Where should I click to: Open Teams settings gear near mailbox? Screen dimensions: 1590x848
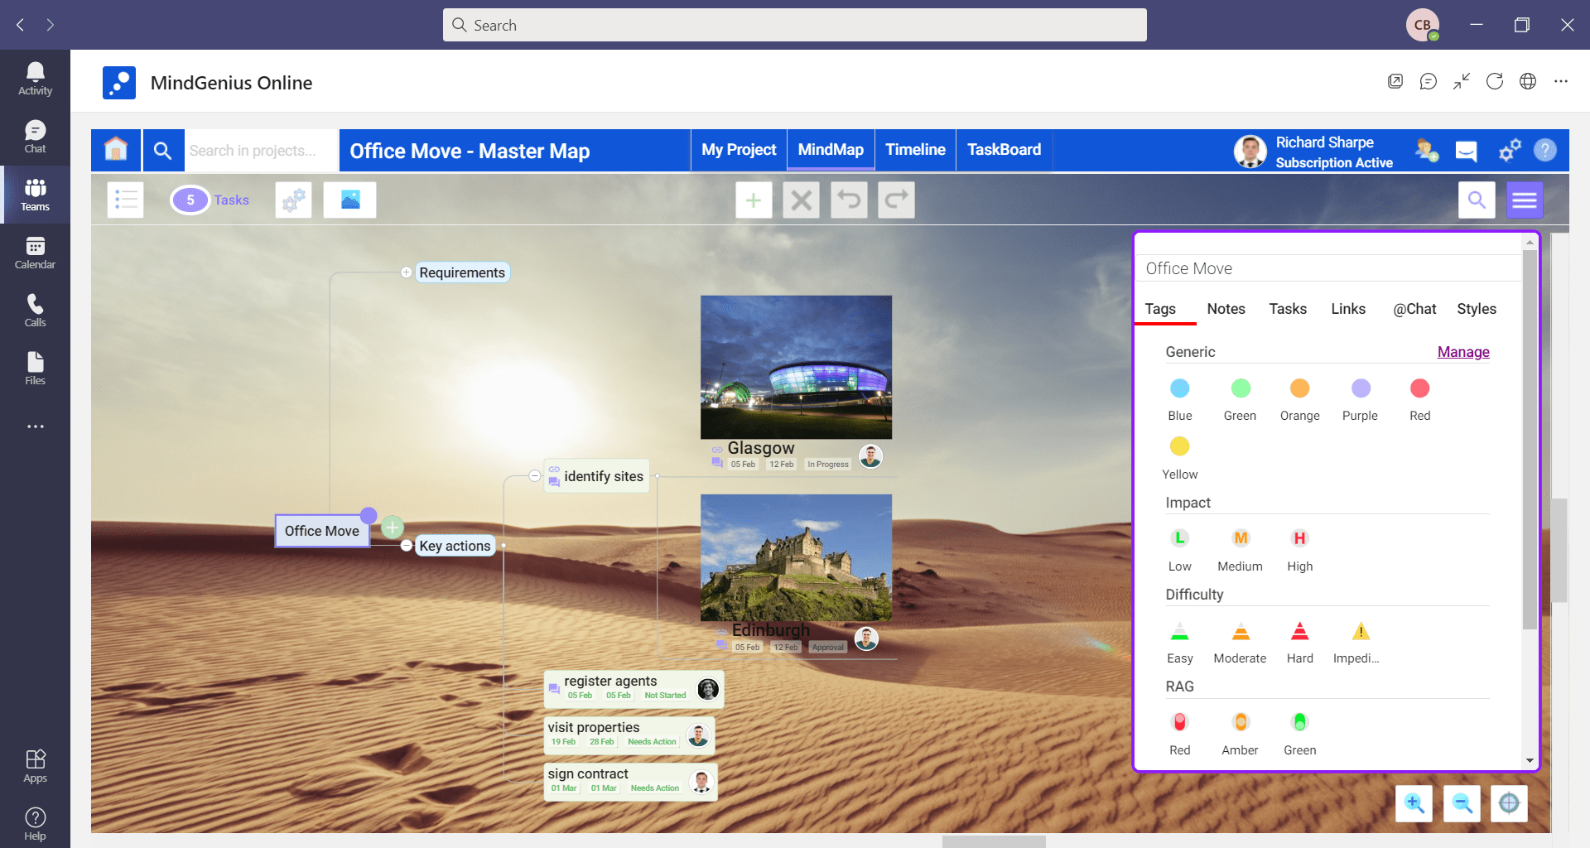point(1509,150)
